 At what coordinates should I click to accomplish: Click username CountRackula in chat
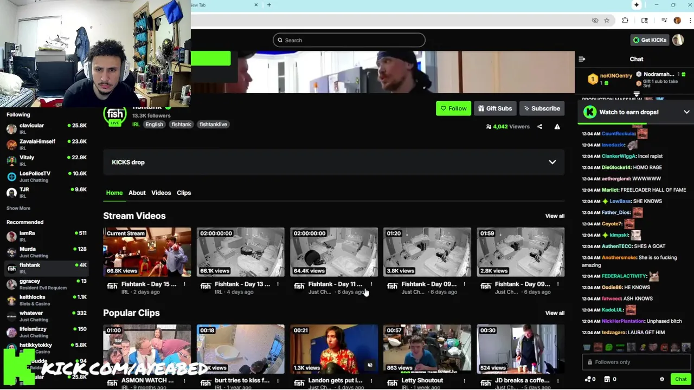tap(618, 134)
